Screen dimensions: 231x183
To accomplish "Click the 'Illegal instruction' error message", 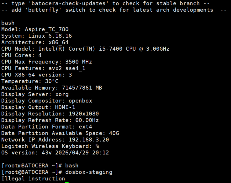I will pos(33,179).
